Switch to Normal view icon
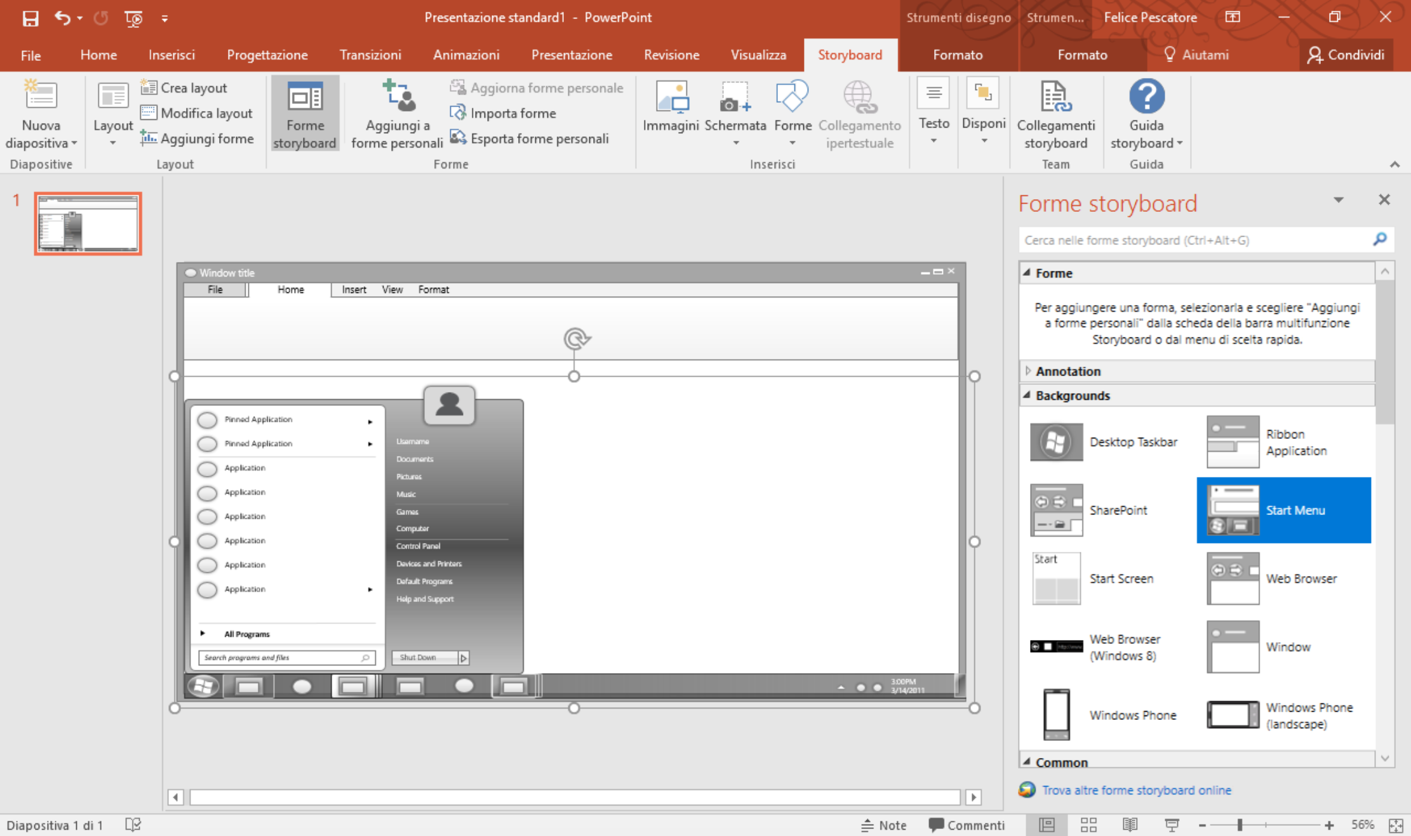Screen dimensions: 1411x836 1047,825
